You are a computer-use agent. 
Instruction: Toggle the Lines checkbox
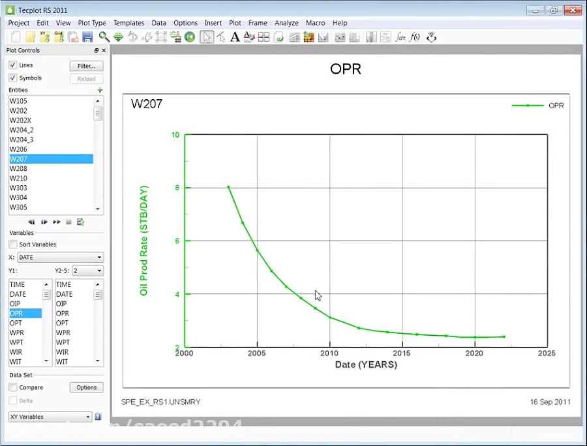pos(12,65)
